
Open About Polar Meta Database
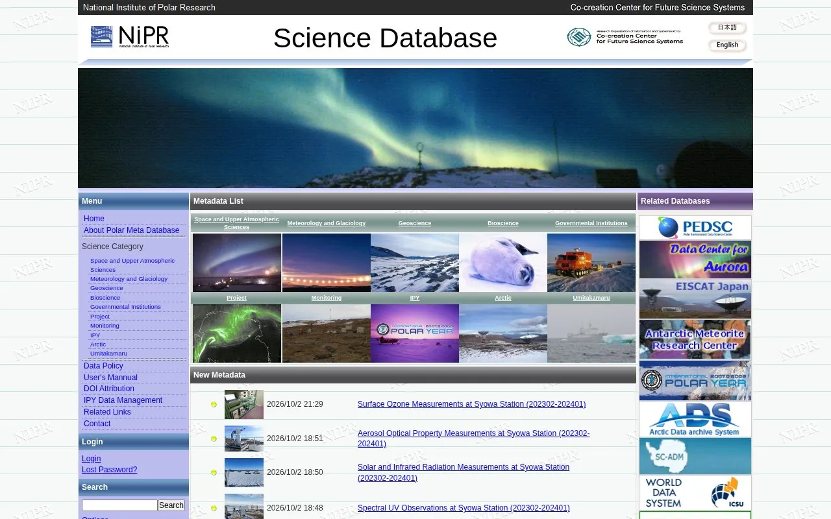131,230
